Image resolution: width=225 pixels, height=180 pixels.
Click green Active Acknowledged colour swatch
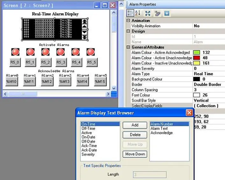[196, 52]
